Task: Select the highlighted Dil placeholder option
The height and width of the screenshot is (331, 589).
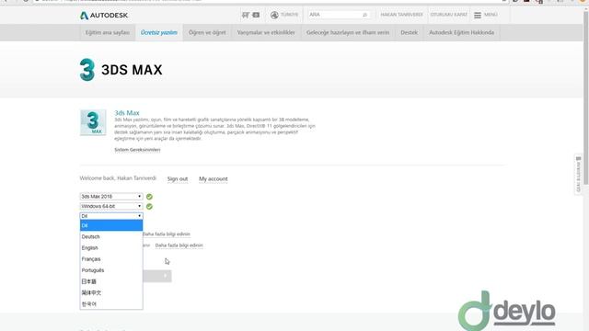Action: pos(111,225)
